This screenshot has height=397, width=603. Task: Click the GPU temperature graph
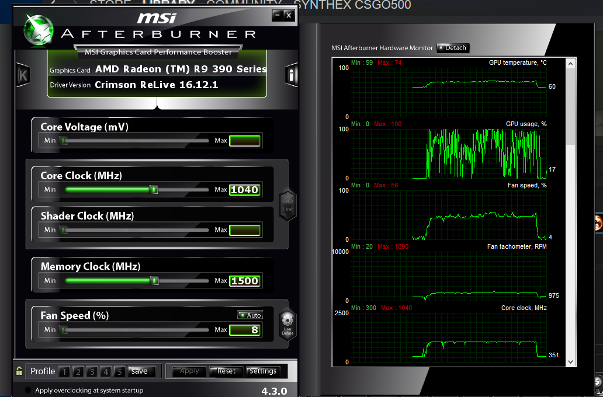point(449,92)
